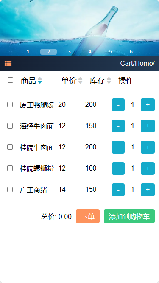Click the green 添加到购物车 button
The width and height of the screenshot is (159, 283).
129,216
